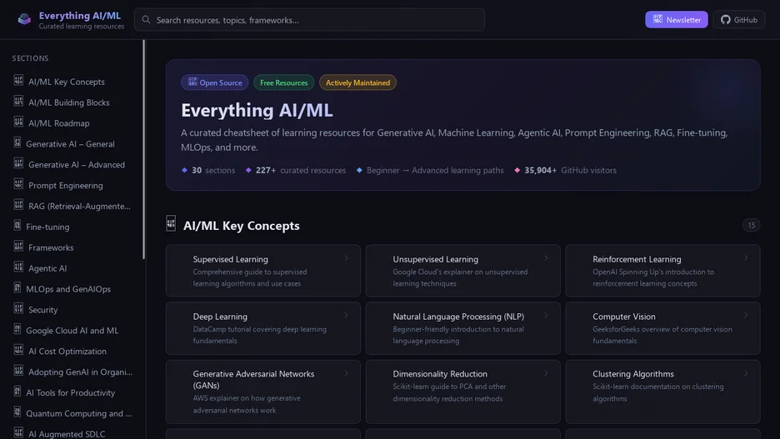Image resolution: width=780 pixels, height=439 pixels.
Task: Click the icon beside AI Cost Optimization
Action: (18, 350)
